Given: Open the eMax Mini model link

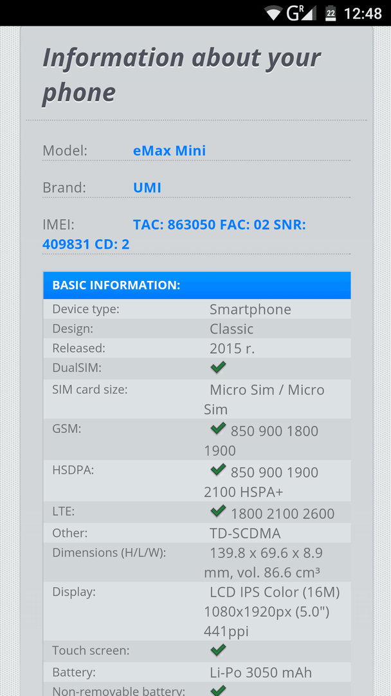Looking at the screenshot, I should click(x=170, y=150).
